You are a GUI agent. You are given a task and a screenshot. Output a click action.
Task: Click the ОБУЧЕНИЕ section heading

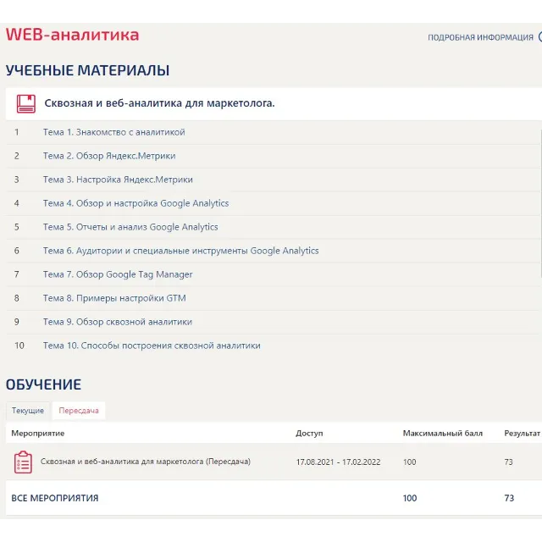(x=43, y=384)
